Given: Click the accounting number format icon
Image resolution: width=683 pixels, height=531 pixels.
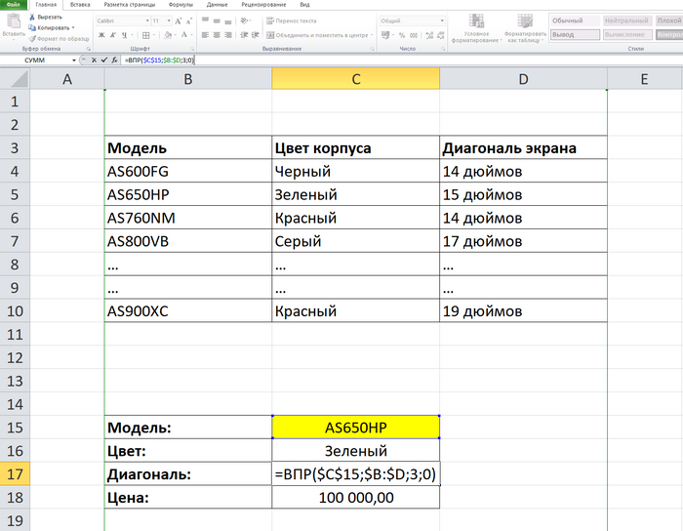Looking at the screenshot, I should click(385, 35).
